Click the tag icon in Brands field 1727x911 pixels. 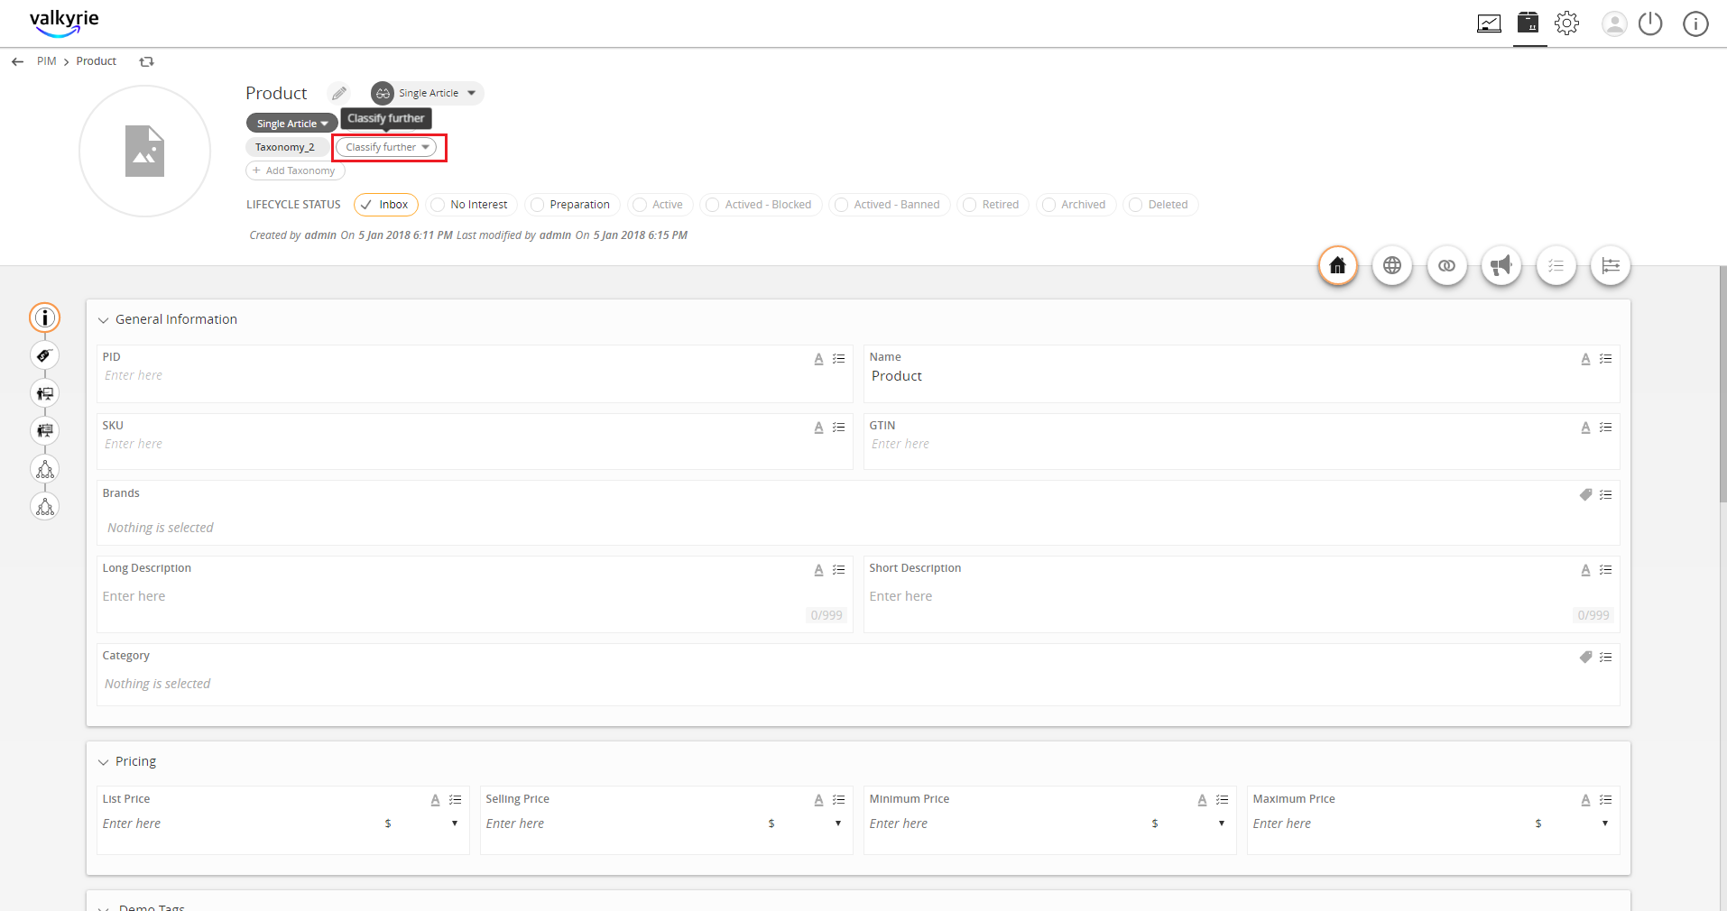(1585, 494)
